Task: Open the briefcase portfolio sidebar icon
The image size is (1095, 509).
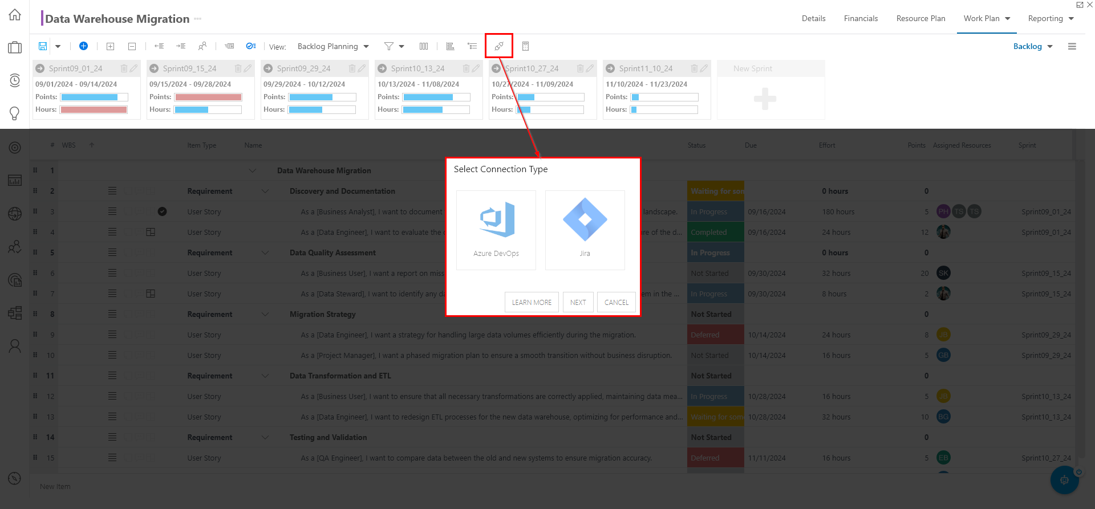Action: (x=15, y=47)
